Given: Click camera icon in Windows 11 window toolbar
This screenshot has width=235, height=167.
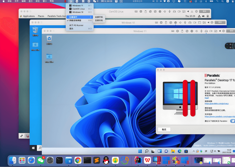Looking at the screenshot, I should [211, 31].
